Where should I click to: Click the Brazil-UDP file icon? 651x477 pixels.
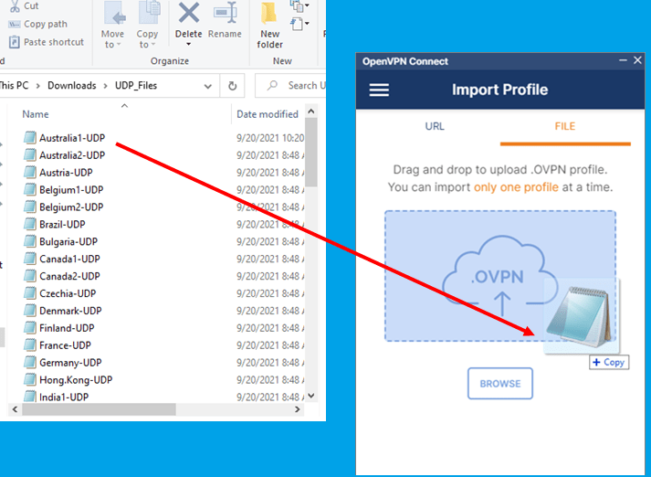tap(29, 224)
